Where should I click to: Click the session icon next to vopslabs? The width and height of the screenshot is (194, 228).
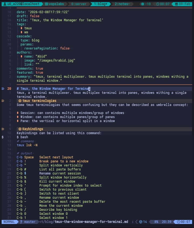pyautogui.click(x=47, y=4)
